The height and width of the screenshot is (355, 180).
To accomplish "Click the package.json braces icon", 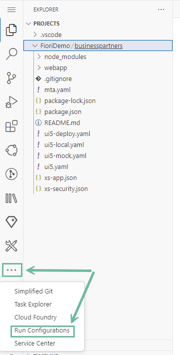I will pos(38,111).
